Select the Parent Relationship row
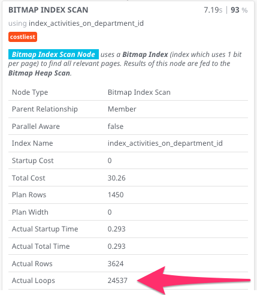 (128, 109)
